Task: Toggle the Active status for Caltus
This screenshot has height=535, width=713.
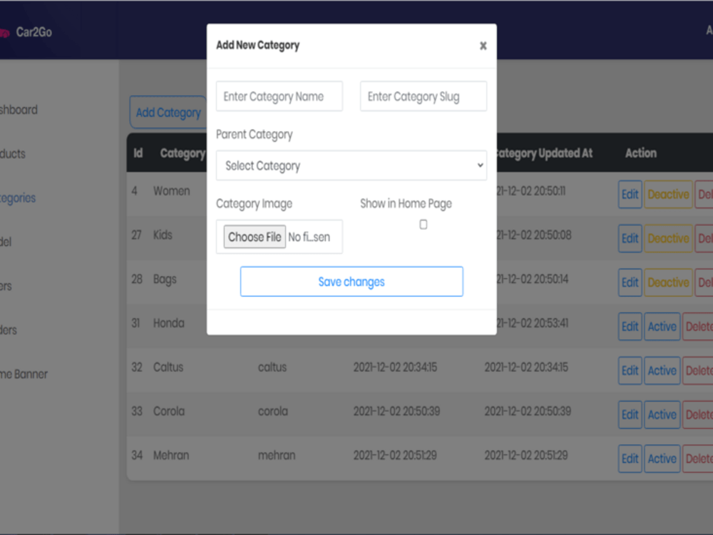Action: (662, 370)
